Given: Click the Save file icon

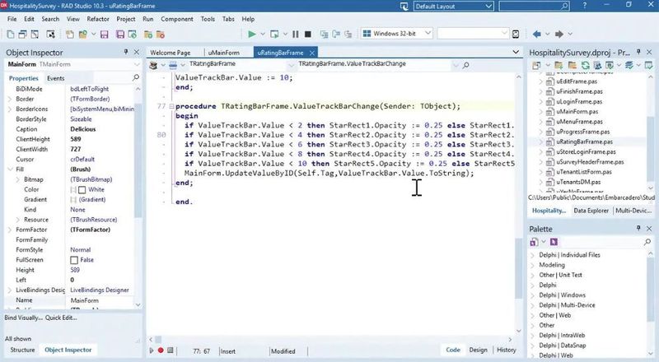Looking at the screenshot, I should (x=105, y=35).
